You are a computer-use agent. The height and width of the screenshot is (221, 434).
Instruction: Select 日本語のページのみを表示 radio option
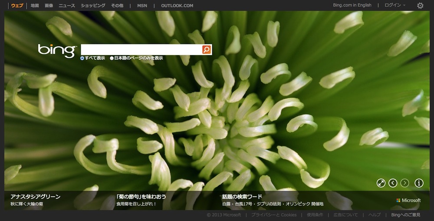(x=112, y=58)
